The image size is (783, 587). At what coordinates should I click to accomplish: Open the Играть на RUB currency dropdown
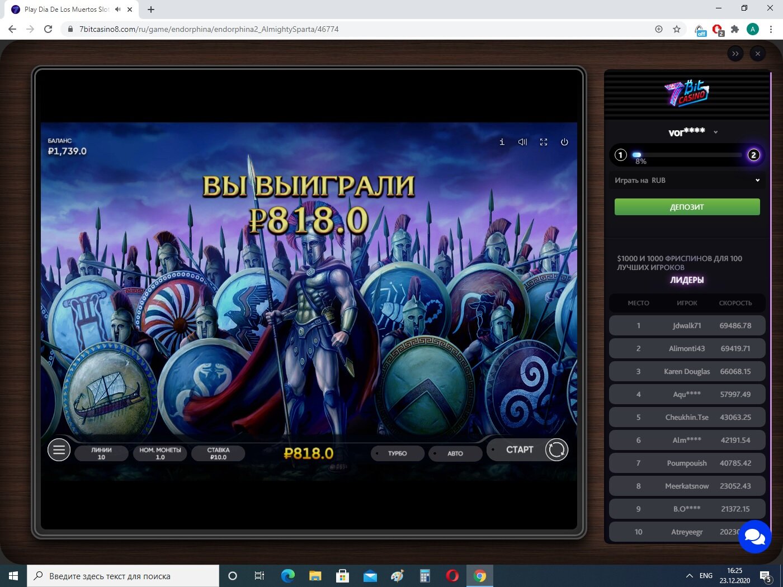tap(687, 180)
